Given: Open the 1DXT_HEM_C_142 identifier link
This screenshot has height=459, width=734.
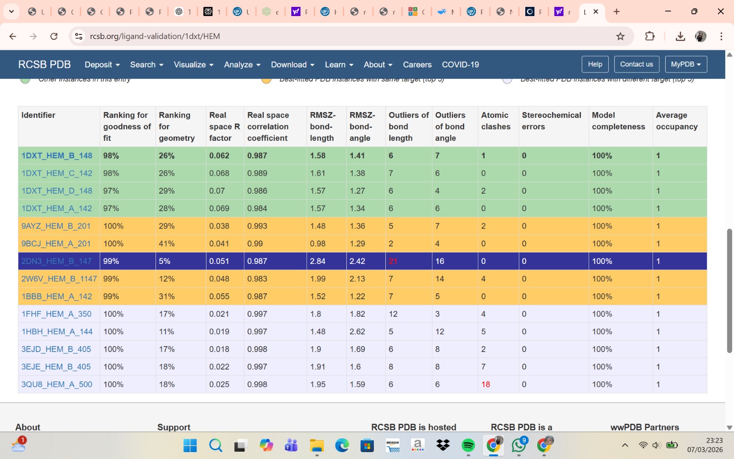Looking at the screenshot, I should (x=57, y=174).
